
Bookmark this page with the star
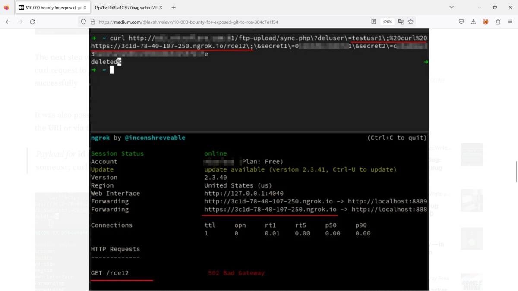click(x=411, y=22)
